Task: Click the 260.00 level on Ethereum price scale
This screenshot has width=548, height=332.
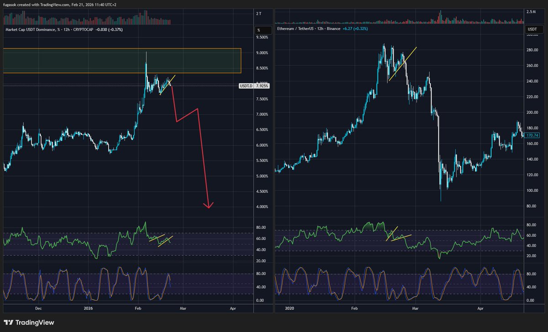Action: point(532,66)
